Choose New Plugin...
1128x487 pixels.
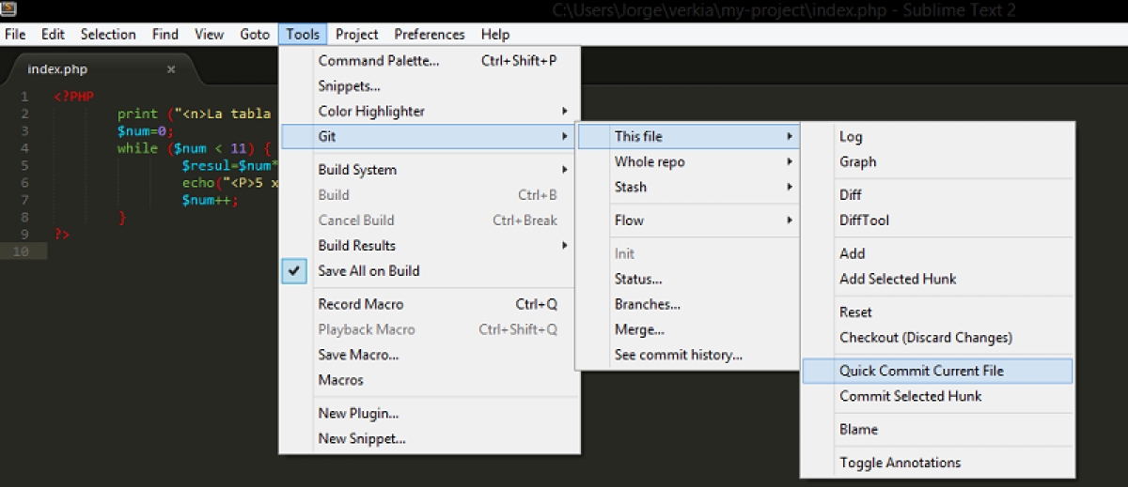[x=431, y=413]
